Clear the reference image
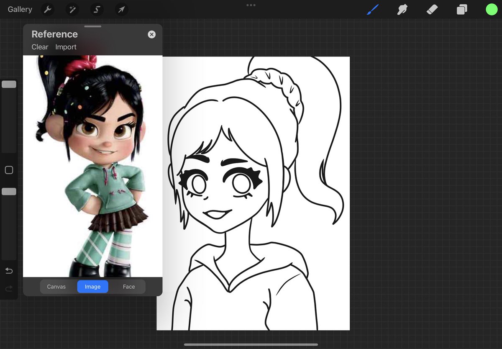This screenshot has height=349, width=502. [x=40, y=47]
